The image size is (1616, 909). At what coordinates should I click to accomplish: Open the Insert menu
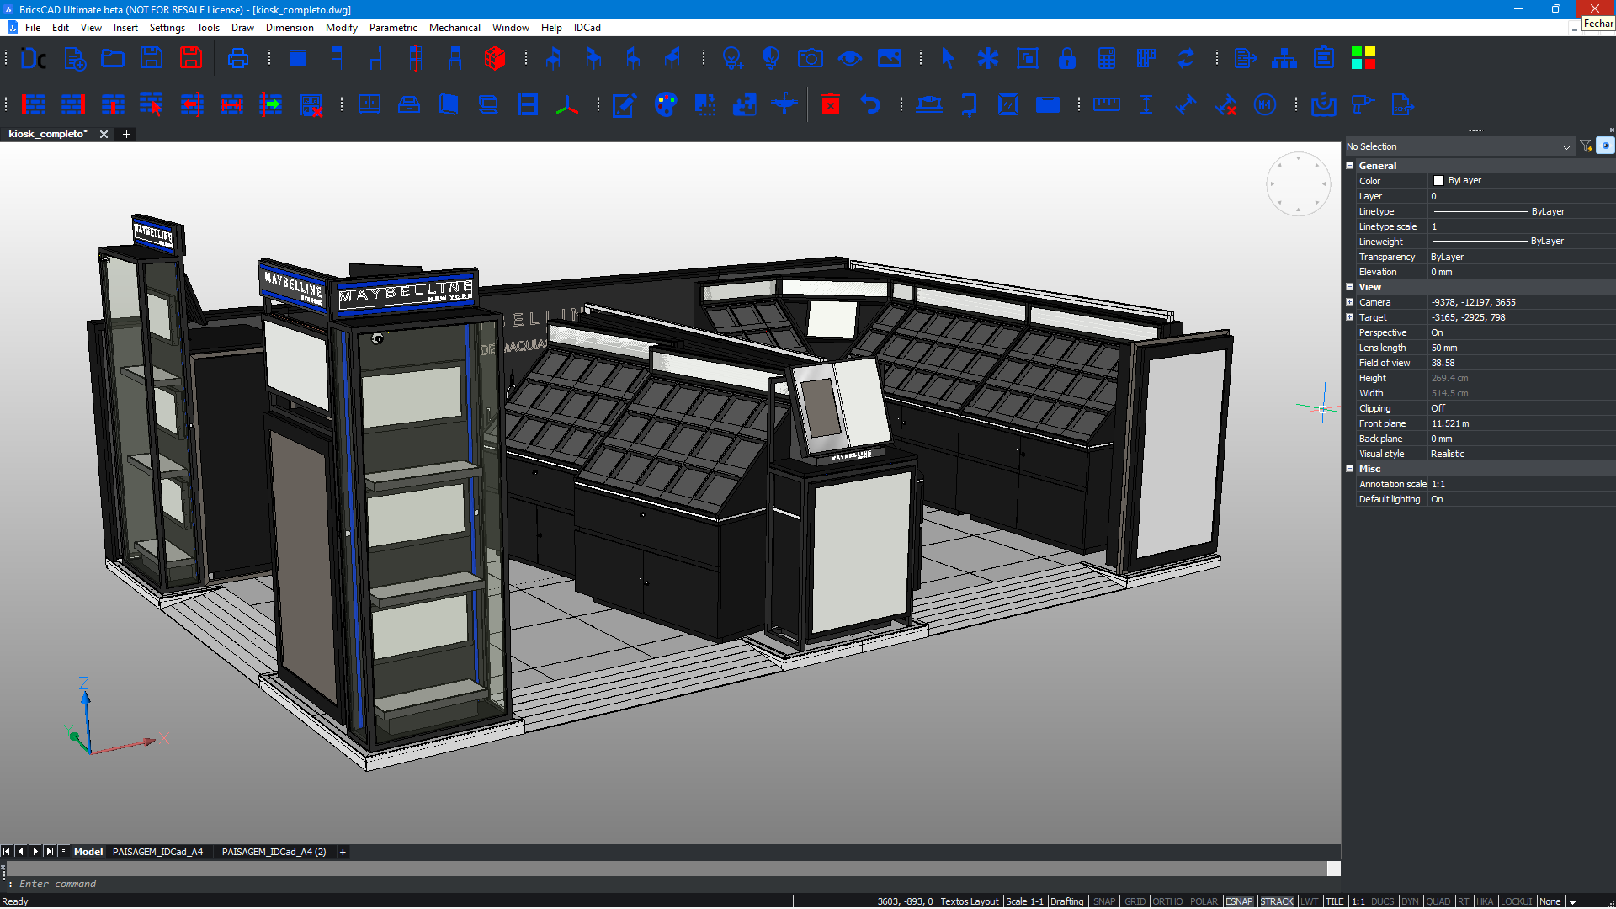125,28
